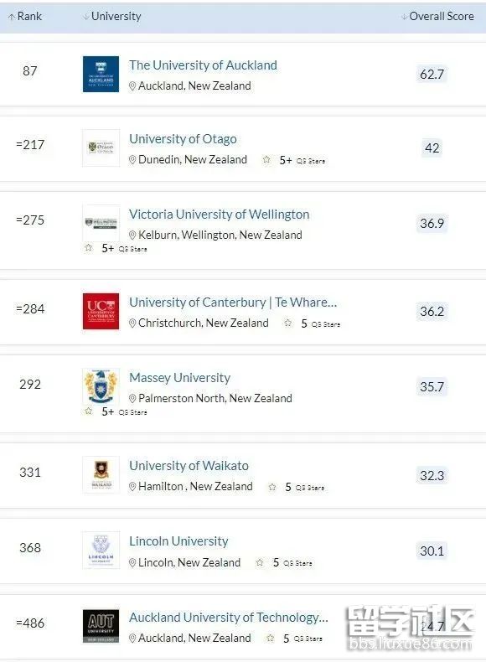This screenshot has height=662, width=486.
Task: Open The University of Auckland link
Action: (x=203, y=65)
